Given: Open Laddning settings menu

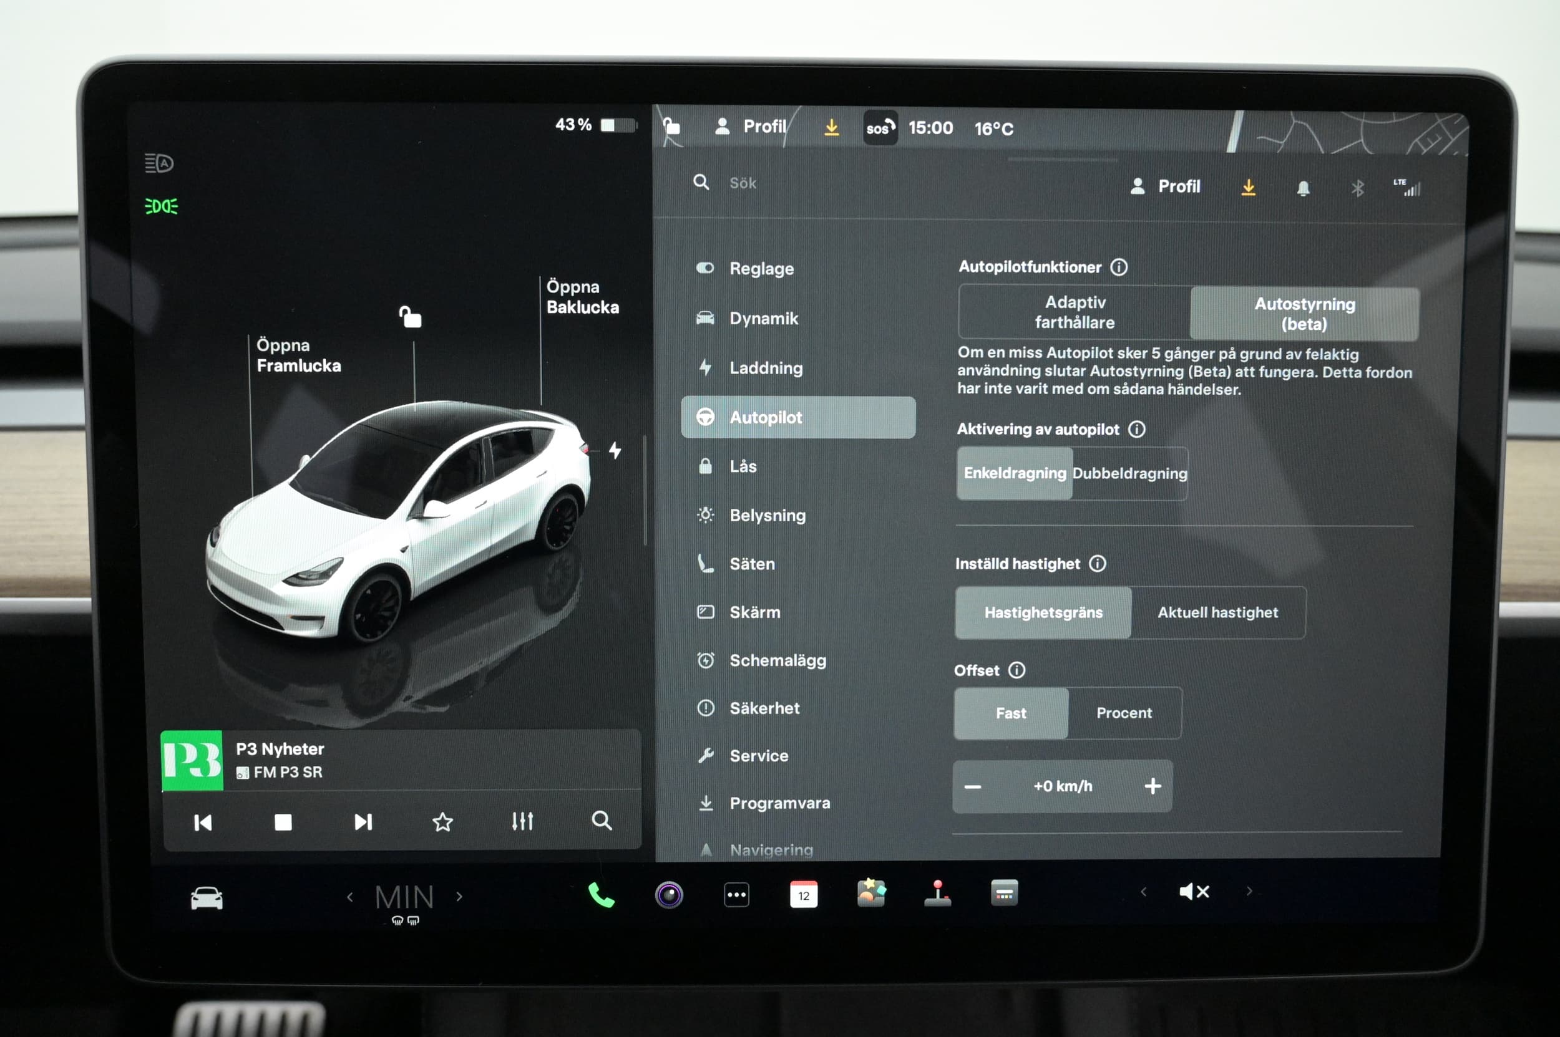Looking at the screenshot, I should coord(798,368).
